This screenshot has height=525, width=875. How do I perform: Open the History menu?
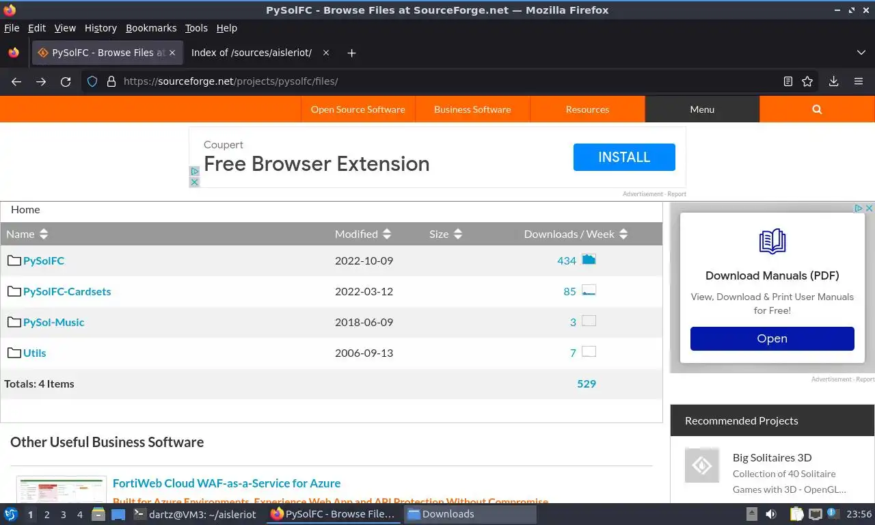coord(100,28)
